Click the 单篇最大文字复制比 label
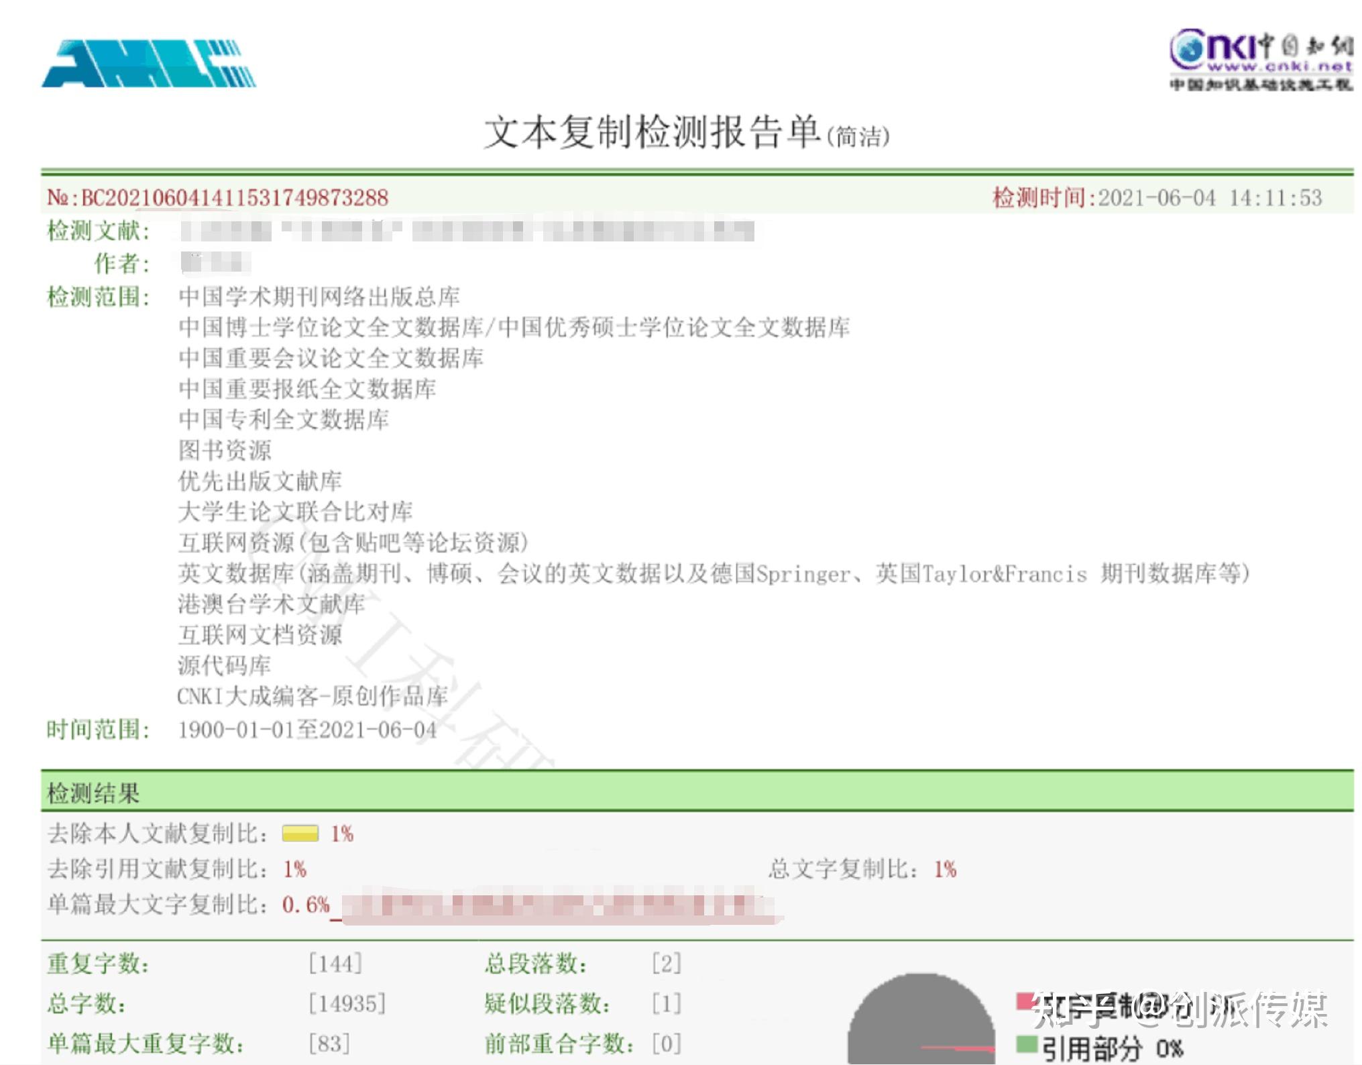 [x=158, y=905]
